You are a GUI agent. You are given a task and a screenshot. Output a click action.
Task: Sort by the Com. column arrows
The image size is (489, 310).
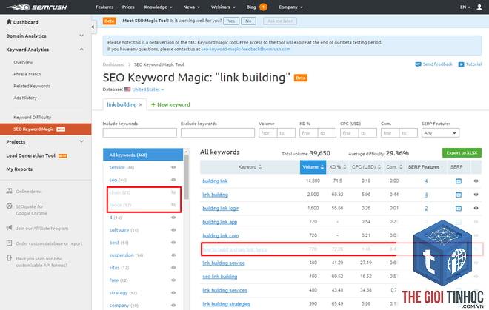point(401,167)
